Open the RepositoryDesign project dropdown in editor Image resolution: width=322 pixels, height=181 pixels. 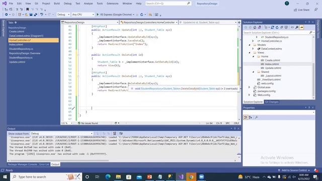pos(90,22)
